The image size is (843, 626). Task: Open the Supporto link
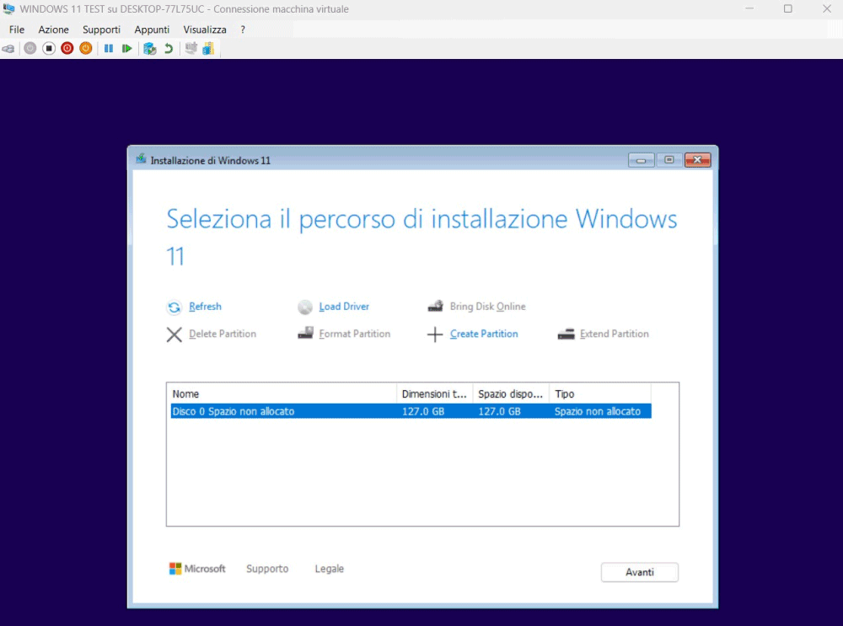(267, 569)
